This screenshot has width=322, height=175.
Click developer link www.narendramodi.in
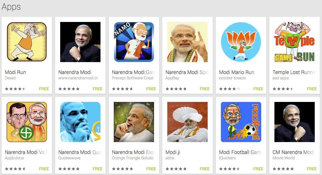tap(78, 78)
